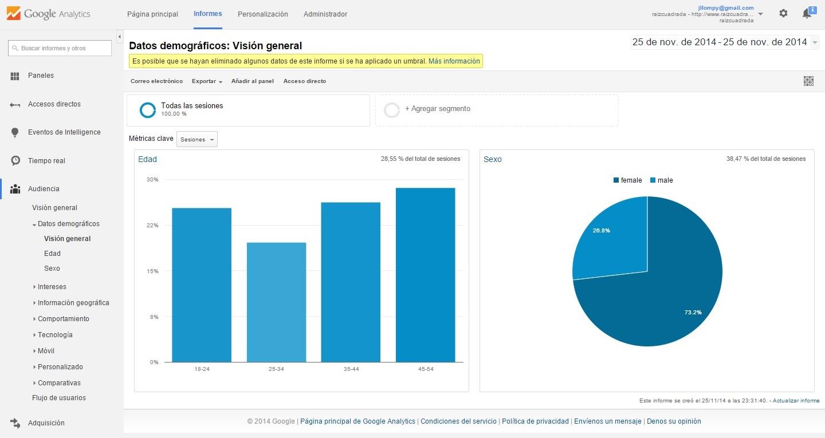
Task: Click the 73.2% female pie slice
Action: [670, 298]
